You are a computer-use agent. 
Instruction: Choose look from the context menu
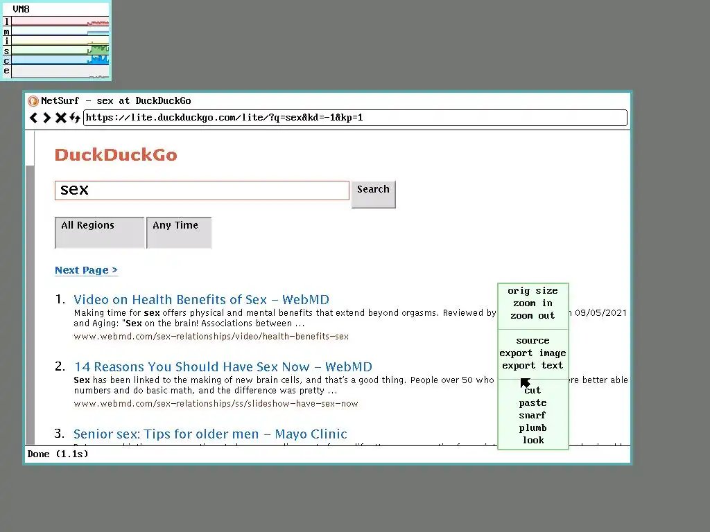tap(532, 440)
